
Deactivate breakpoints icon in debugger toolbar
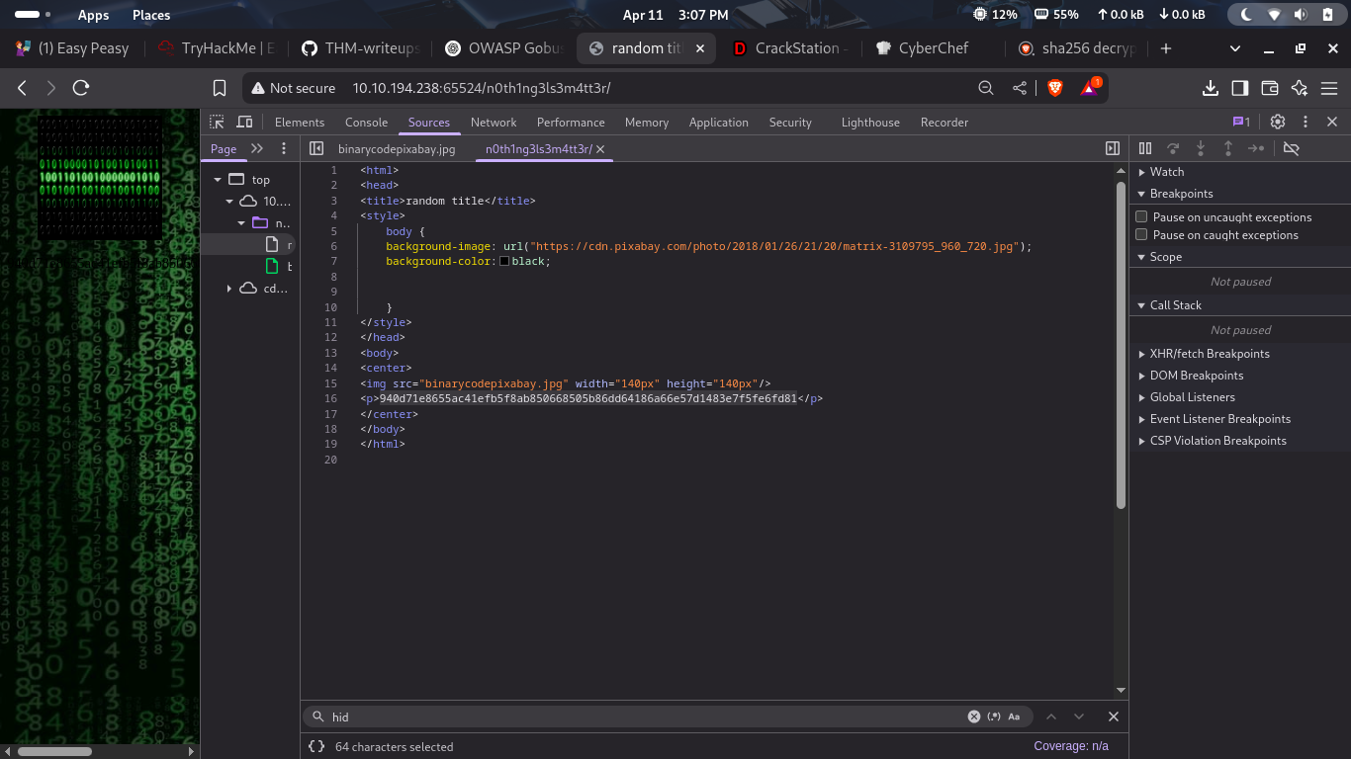click(1291, 148)
